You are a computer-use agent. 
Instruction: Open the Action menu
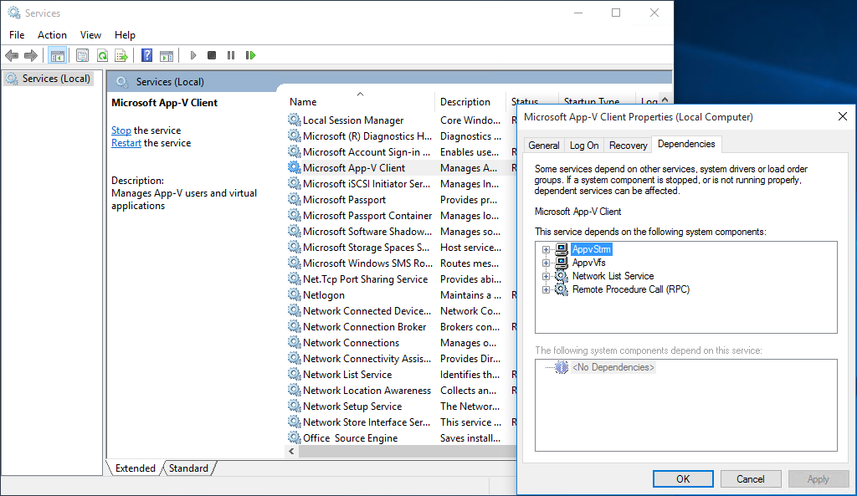[x=52, y=35]
